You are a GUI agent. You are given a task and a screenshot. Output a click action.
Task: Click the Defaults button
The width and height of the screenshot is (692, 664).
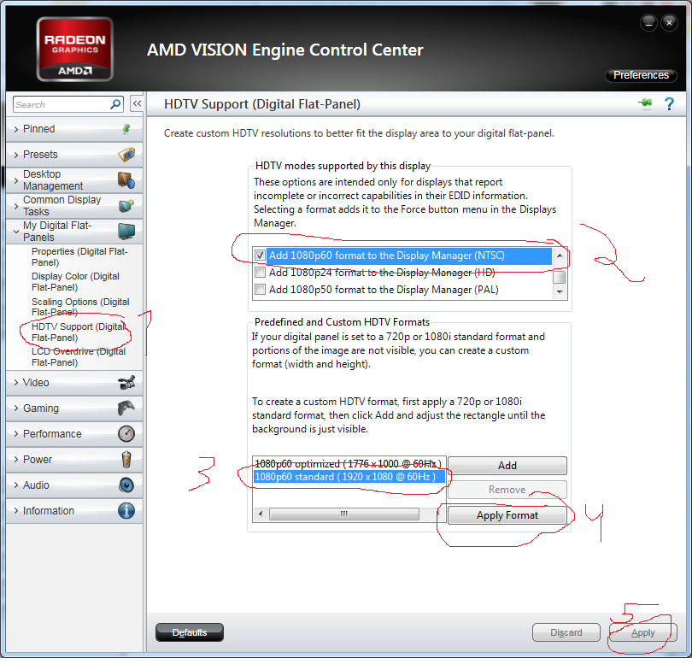[190, 632]
